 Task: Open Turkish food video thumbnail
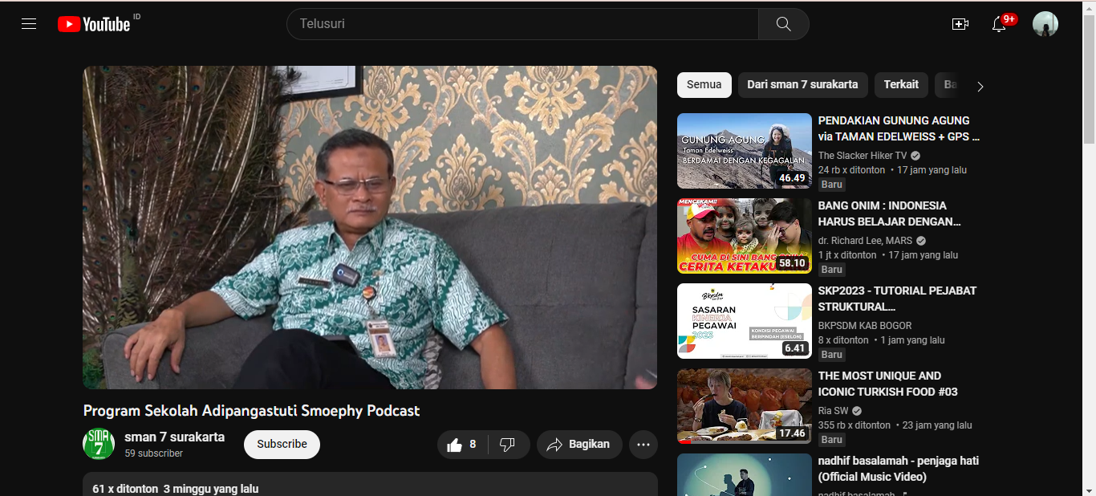745,406
